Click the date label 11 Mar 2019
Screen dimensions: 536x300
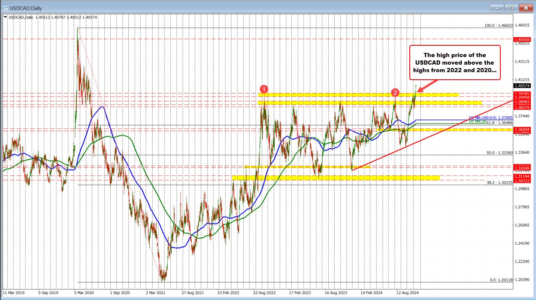point(14,292)
